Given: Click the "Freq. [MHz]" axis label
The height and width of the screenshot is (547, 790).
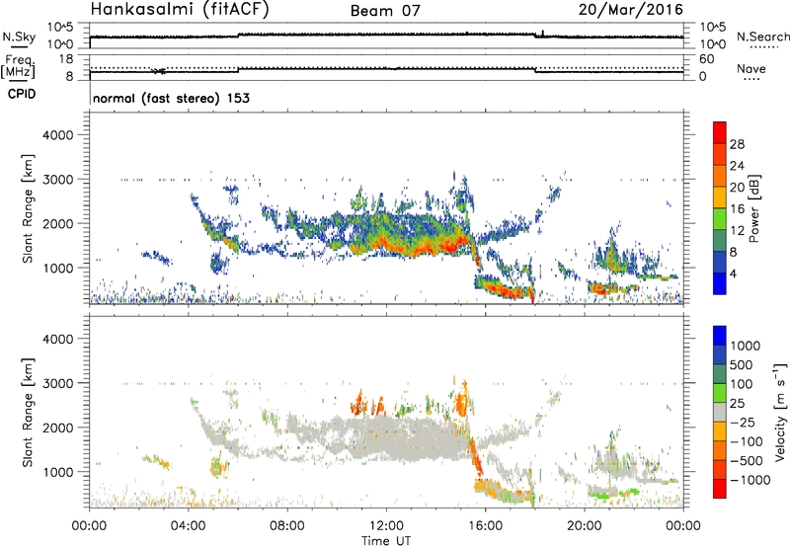Looking at the screenshot, I should click(19, 66).
